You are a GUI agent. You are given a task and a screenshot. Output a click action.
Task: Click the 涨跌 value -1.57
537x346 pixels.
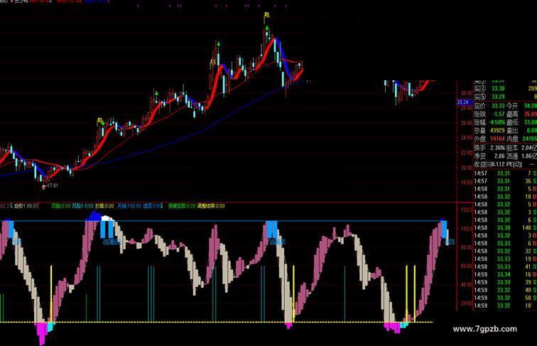[499, 114]
